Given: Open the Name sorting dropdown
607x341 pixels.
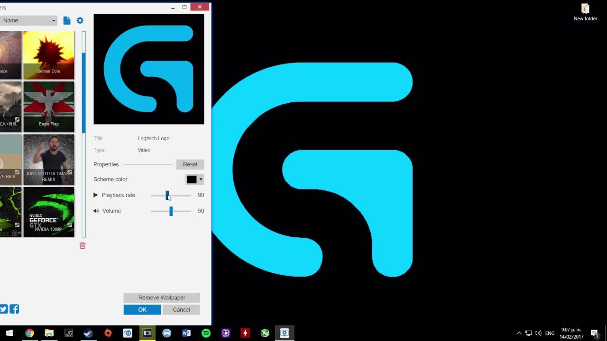Looking at the screenshot, I should pos(29,20).
